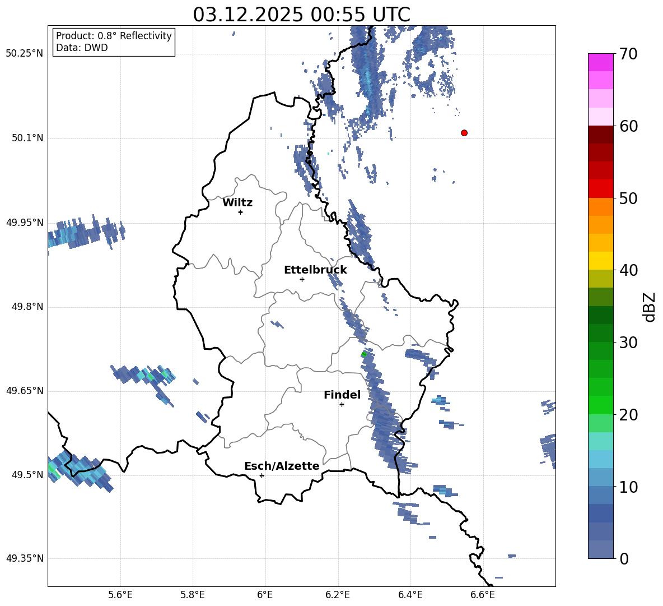Click the 'Data: DWD' text
Image resolution: width=663 pixels, height=606 pixels.
(x=82, y=48)
